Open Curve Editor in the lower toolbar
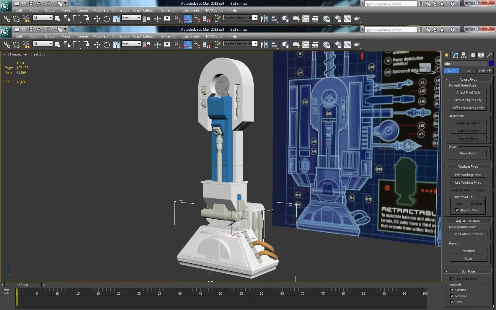Screen dimensions: 496x310 (306, 45)
